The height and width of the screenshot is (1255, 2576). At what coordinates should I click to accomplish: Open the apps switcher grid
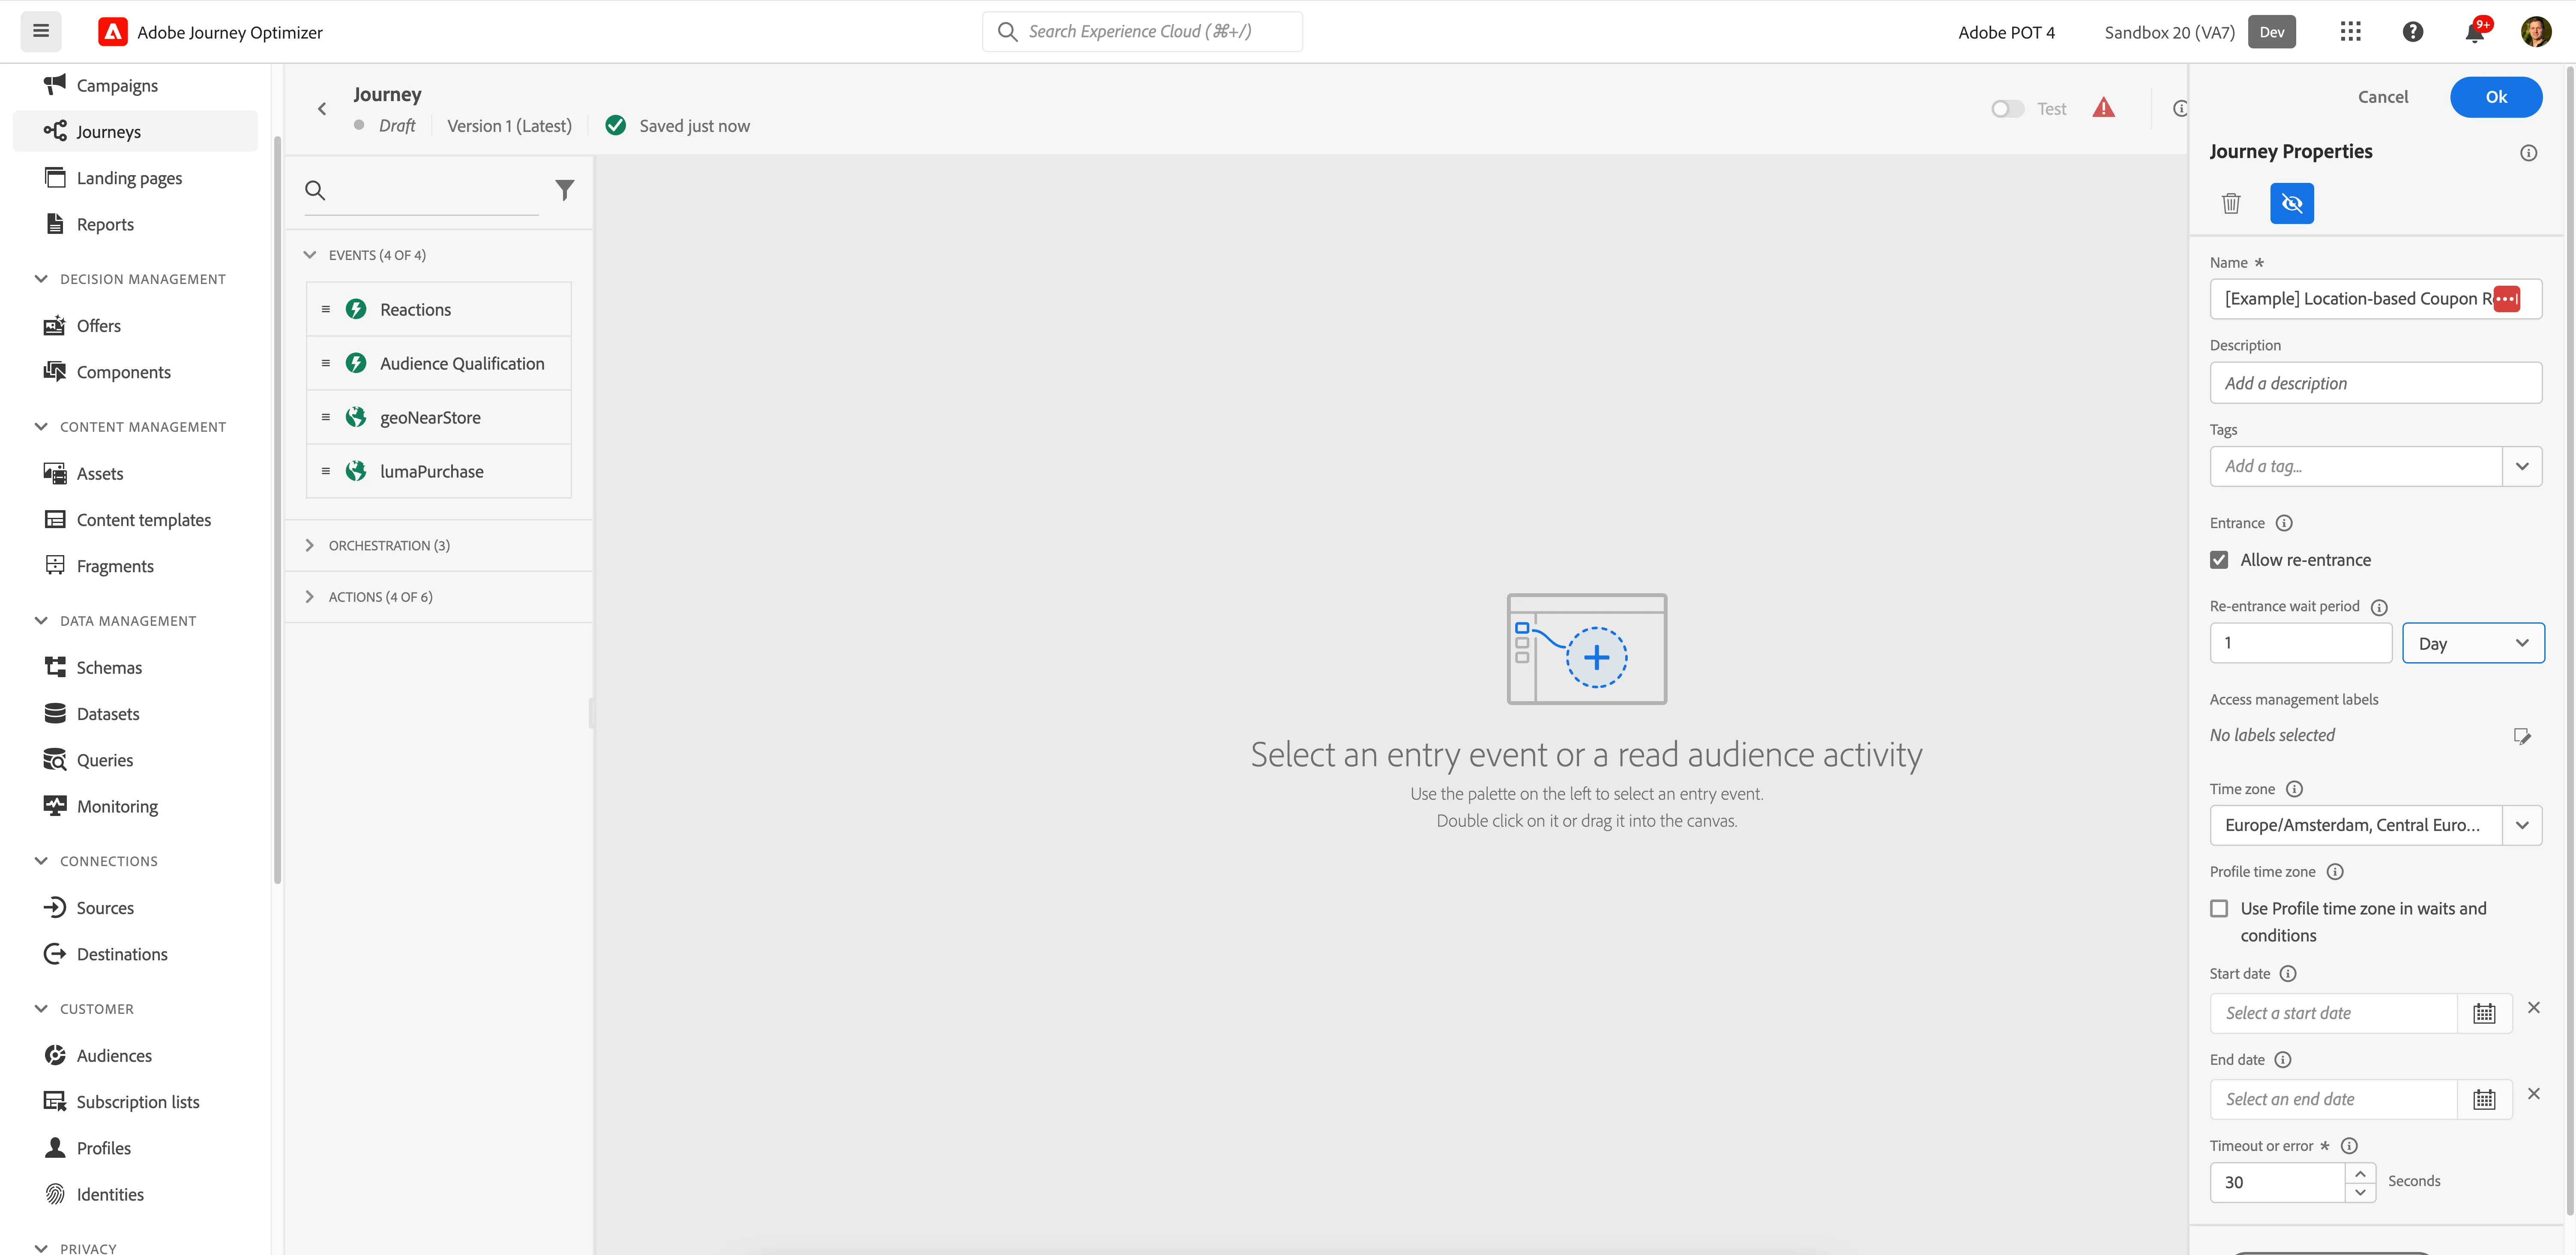tap(2351, 32)
